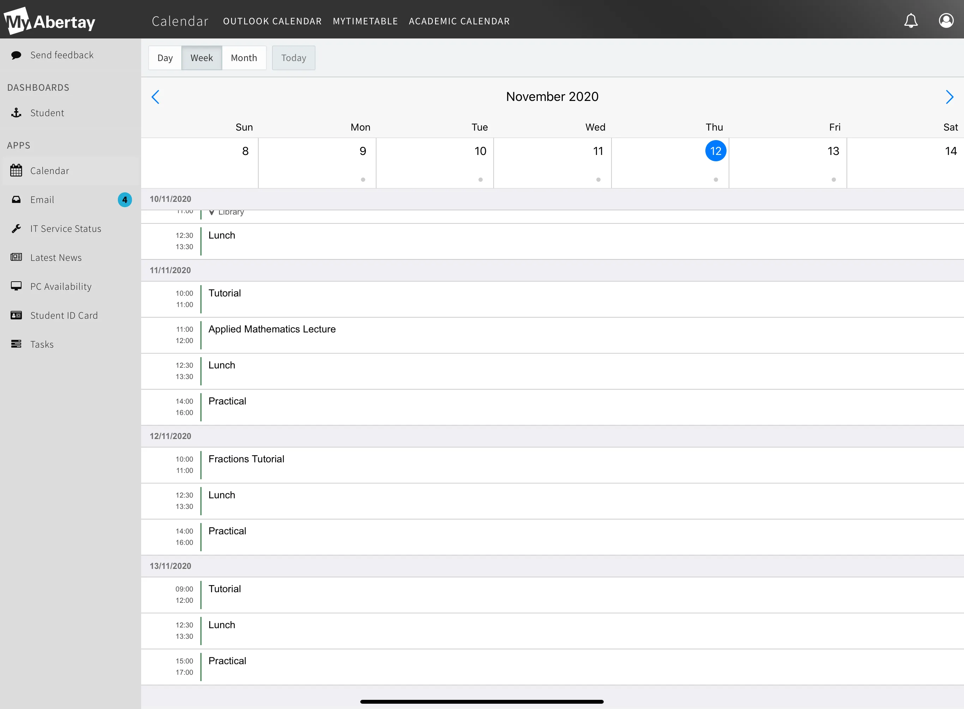The image size is (964, 709).
Task: Open Lunch event under 10/11/2020
Action: [x=553, y=241]
